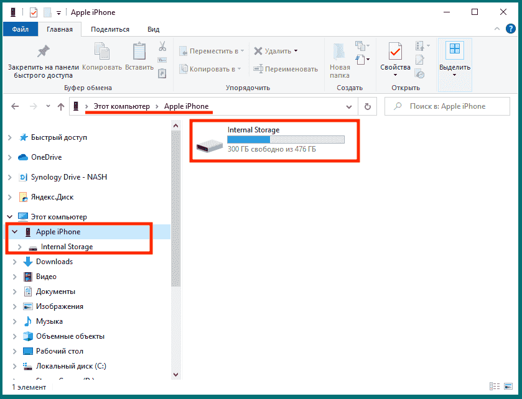The image size is (522, 399).
Task: Expand the Downloads folder in the sidebar
Action: pyautogui.click(x=14, y=262)
